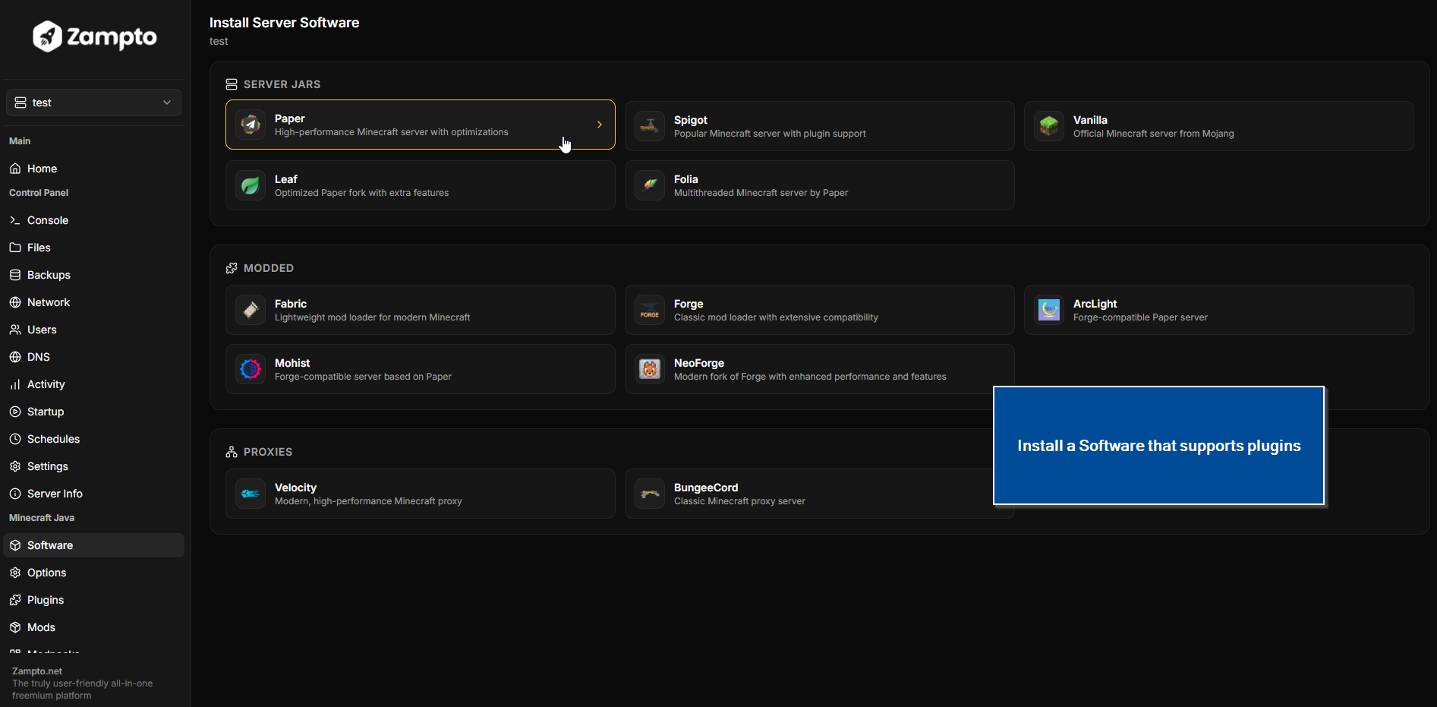Click the Spigot faucet icon
Image resolution: width=1437 pixels, height=707 pixels.
click(650, 126)
